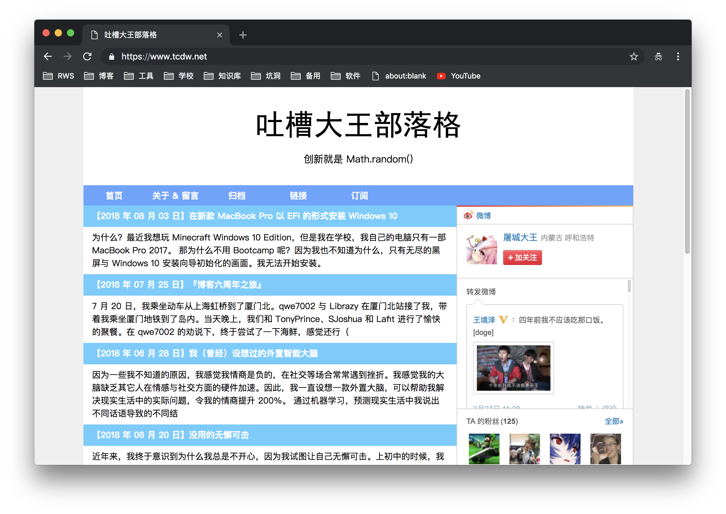The width and height of the screenshot is (726, 514).
Task: Open the 全部» fans list link
Action: pos(614,421)
